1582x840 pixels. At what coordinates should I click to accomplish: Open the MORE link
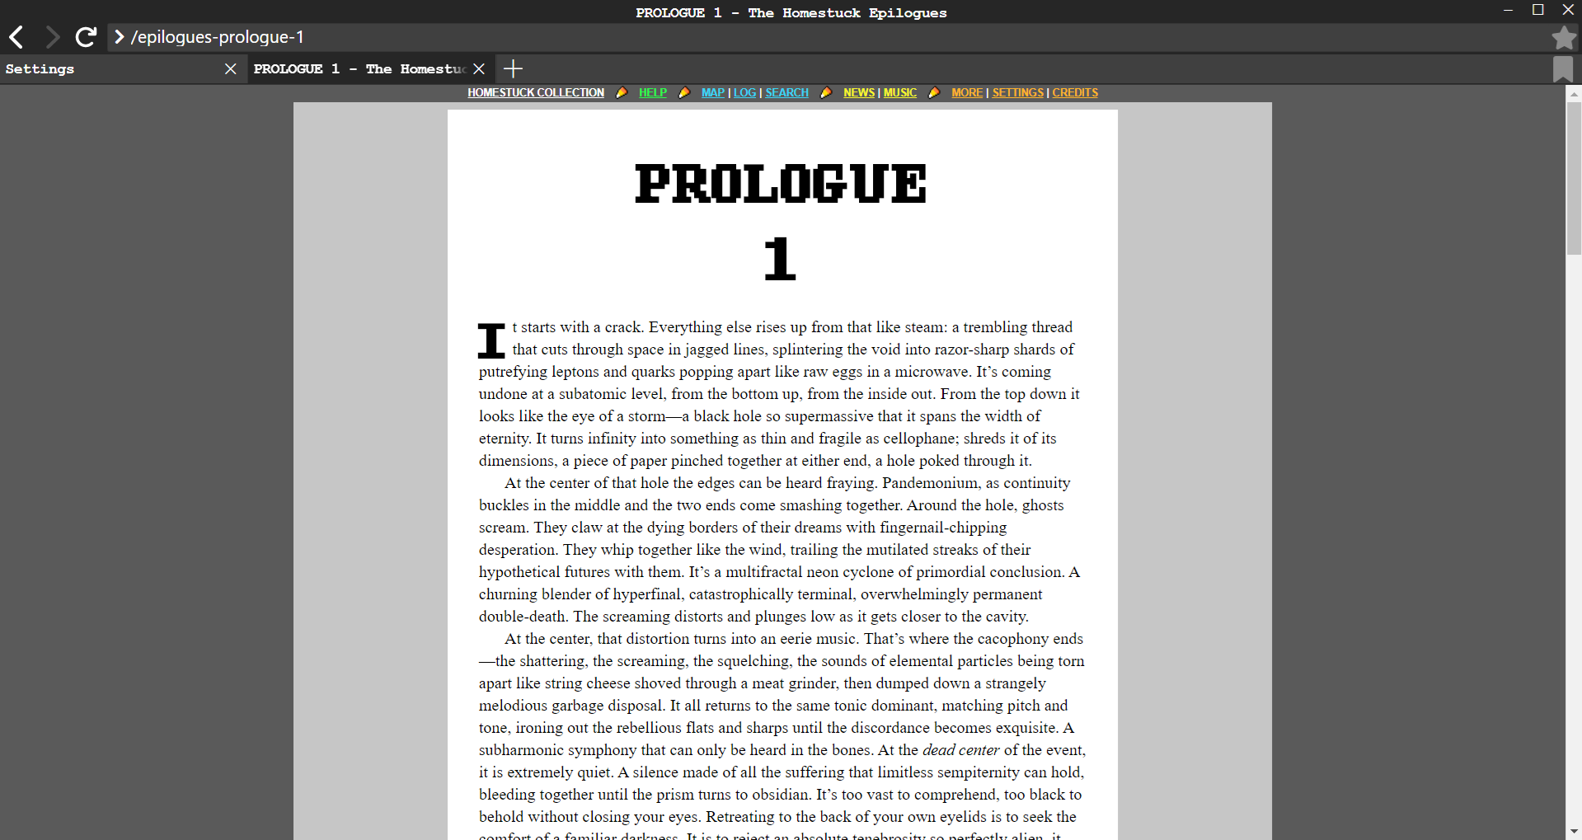(x=967, y=93)
